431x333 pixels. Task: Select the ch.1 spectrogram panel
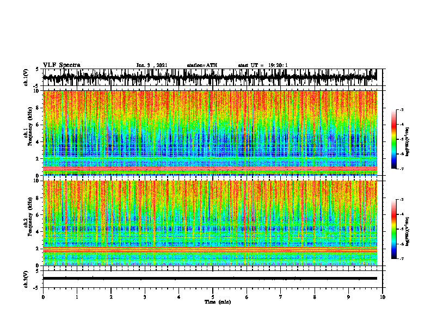210,133
